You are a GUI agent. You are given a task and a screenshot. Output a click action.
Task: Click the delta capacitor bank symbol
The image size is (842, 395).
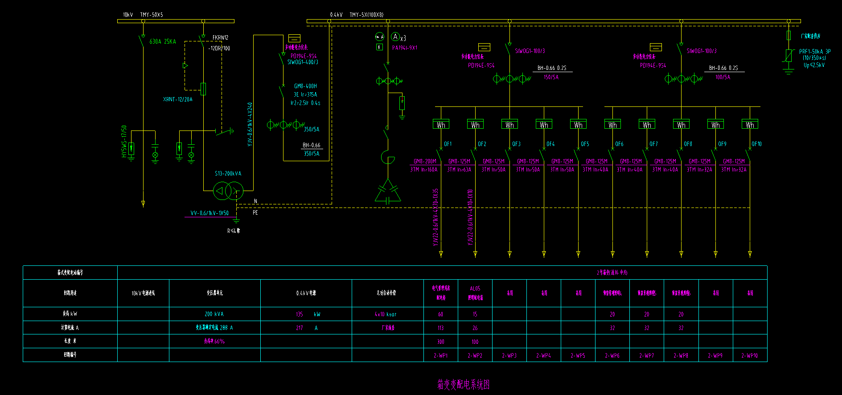point(388,191)
